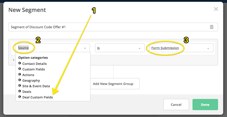Click the Cancel button
Viewport: 227px width, 117px height.
click(176, 105)
